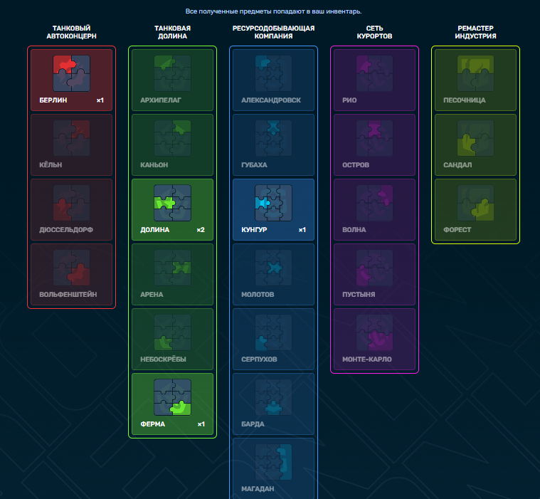Click the Ферма label text
This screenshot has height=499, width=540.
pyautogui.click(x=152, y=424)
